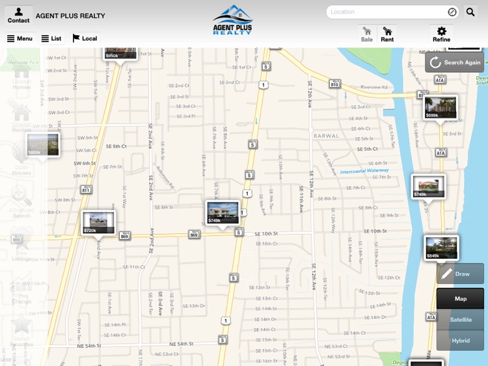
Task: Click the Agent Plus Realty logo
Action: click(x=233, y=20)
